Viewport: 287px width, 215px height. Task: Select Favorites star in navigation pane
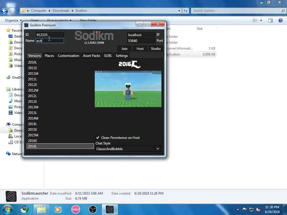(x=8, y=30)
